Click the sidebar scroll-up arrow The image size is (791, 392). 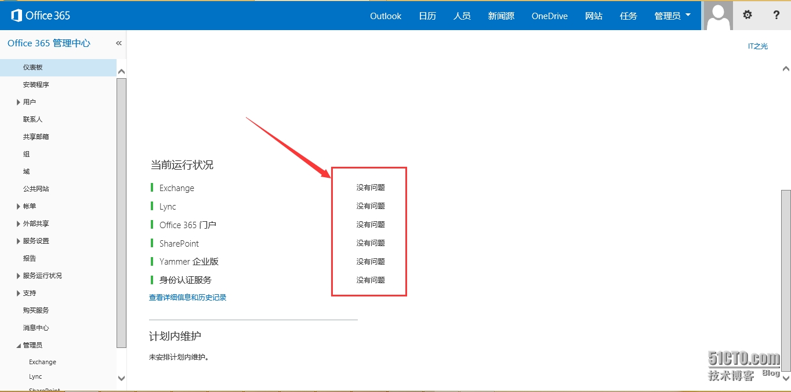click(x=121, y=71)
